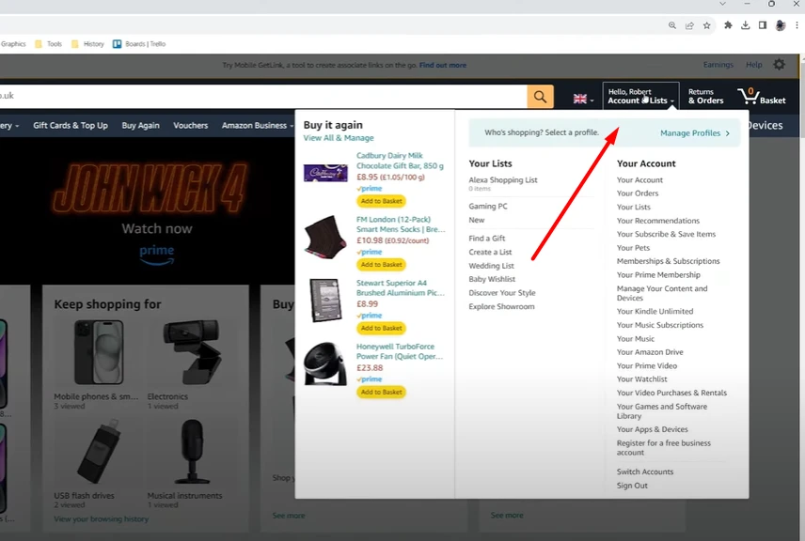Select Switch Accounts
Image resolution: width=805 pixels, height=541 pixels.
(645, 471)
